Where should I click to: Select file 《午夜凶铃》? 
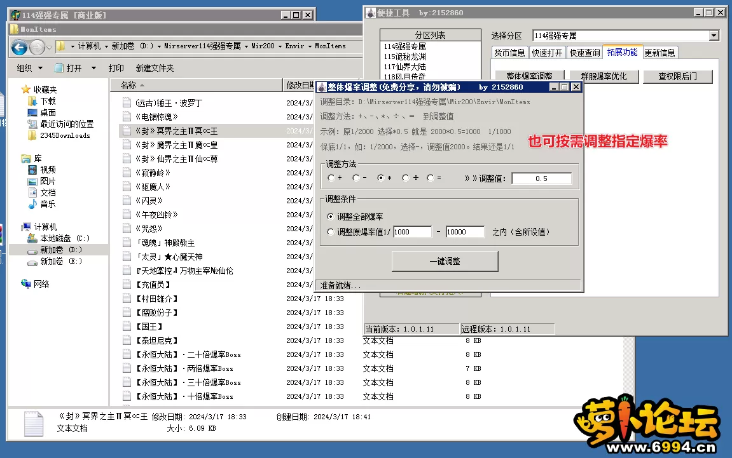click(157, 215)
